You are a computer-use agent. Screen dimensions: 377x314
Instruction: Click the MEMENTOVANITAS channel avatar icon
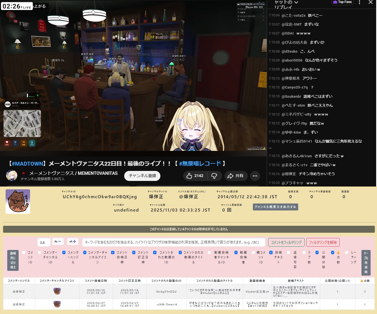point(12,176)
